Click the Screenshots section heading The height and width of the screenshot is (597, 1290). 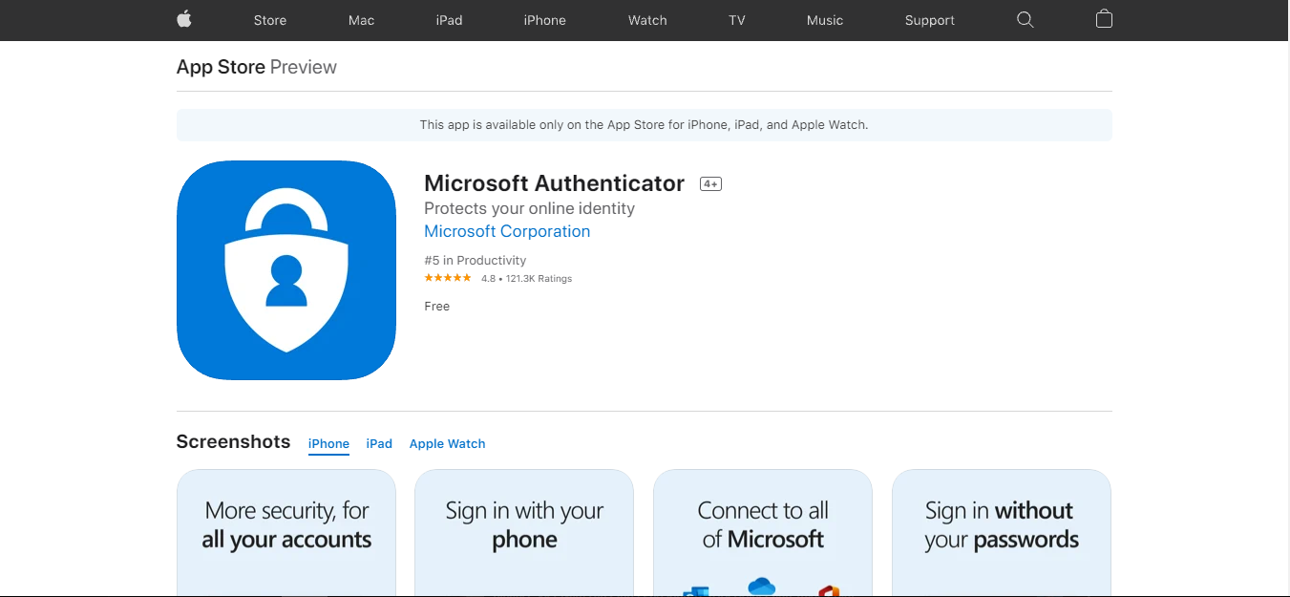233,442
